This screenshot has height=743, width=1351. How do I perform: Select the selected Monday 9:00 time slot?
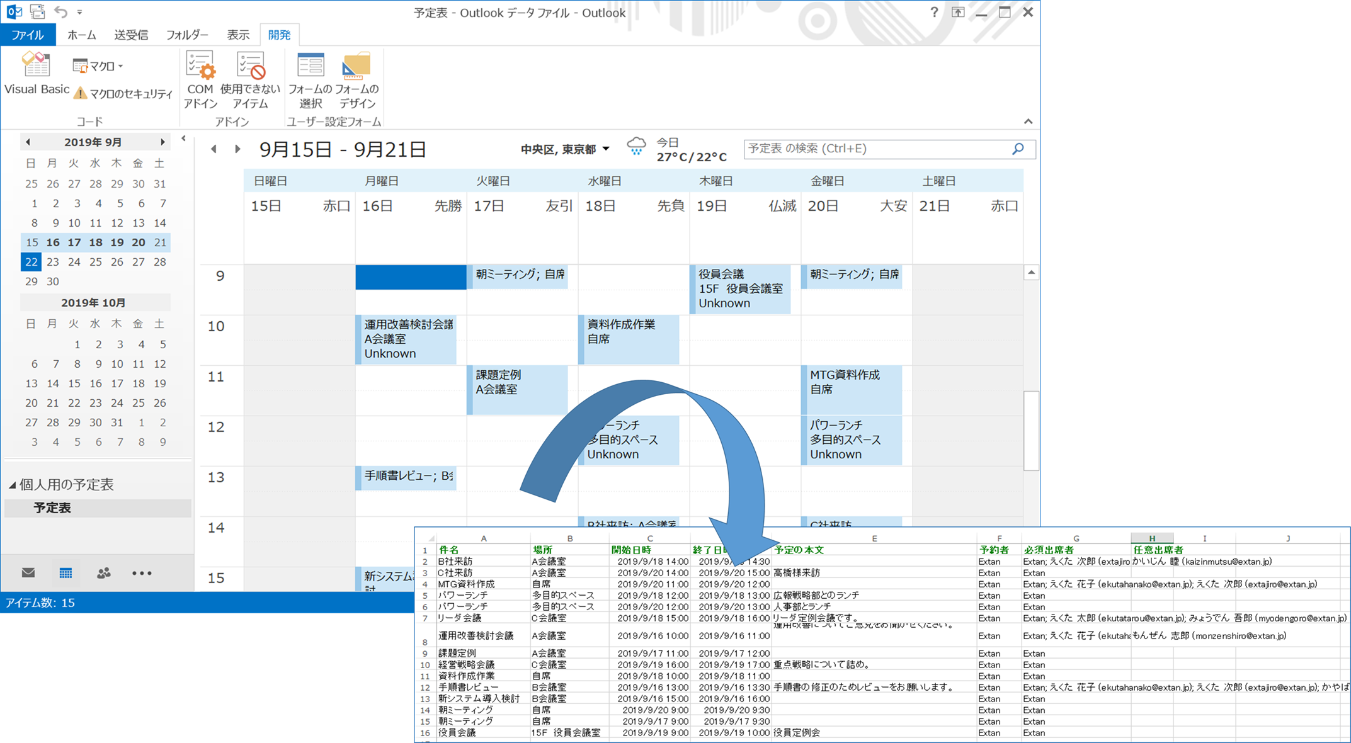coord(411,277)
